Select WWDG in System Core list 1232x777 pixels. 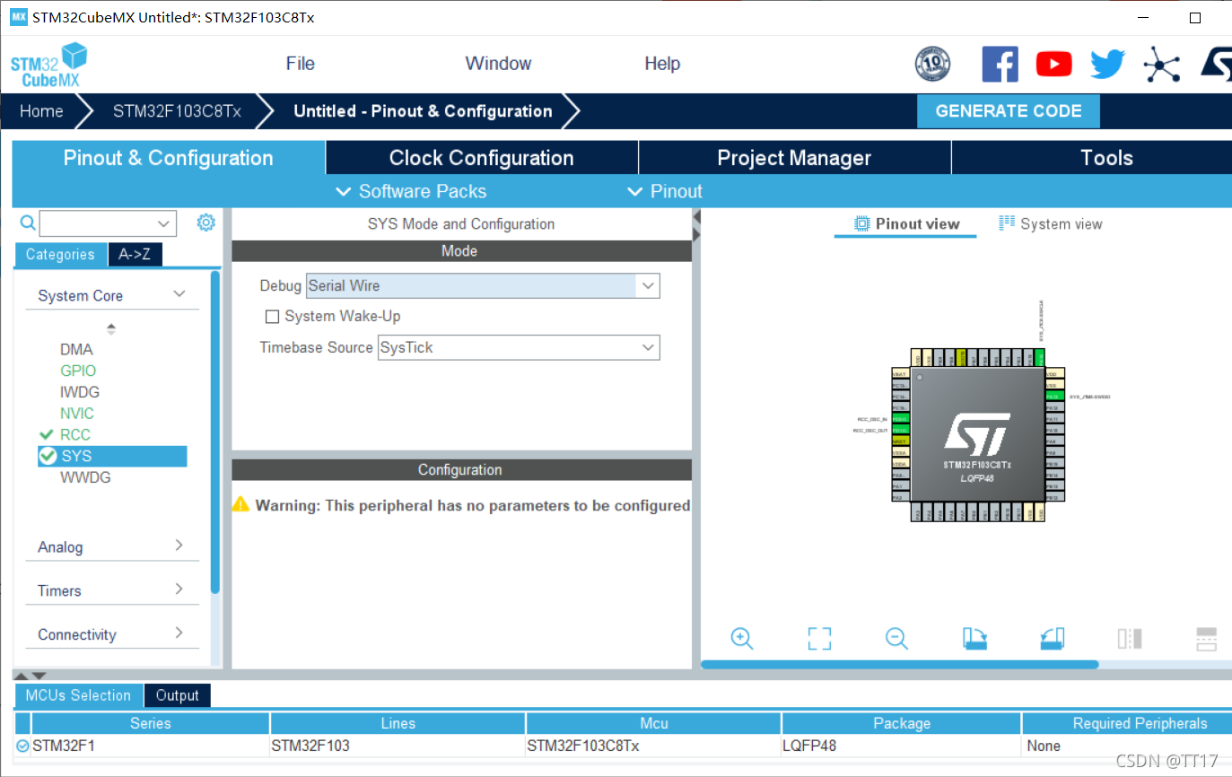coord(85,477)
